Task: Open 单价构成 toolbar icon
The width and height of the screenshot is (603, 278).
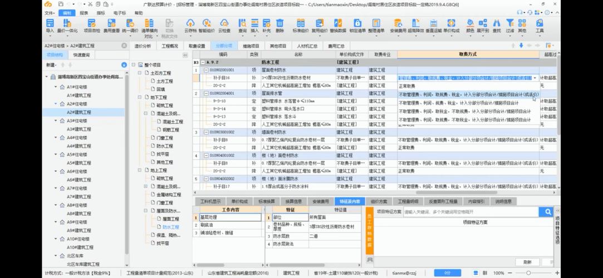Action: (451, 23)
